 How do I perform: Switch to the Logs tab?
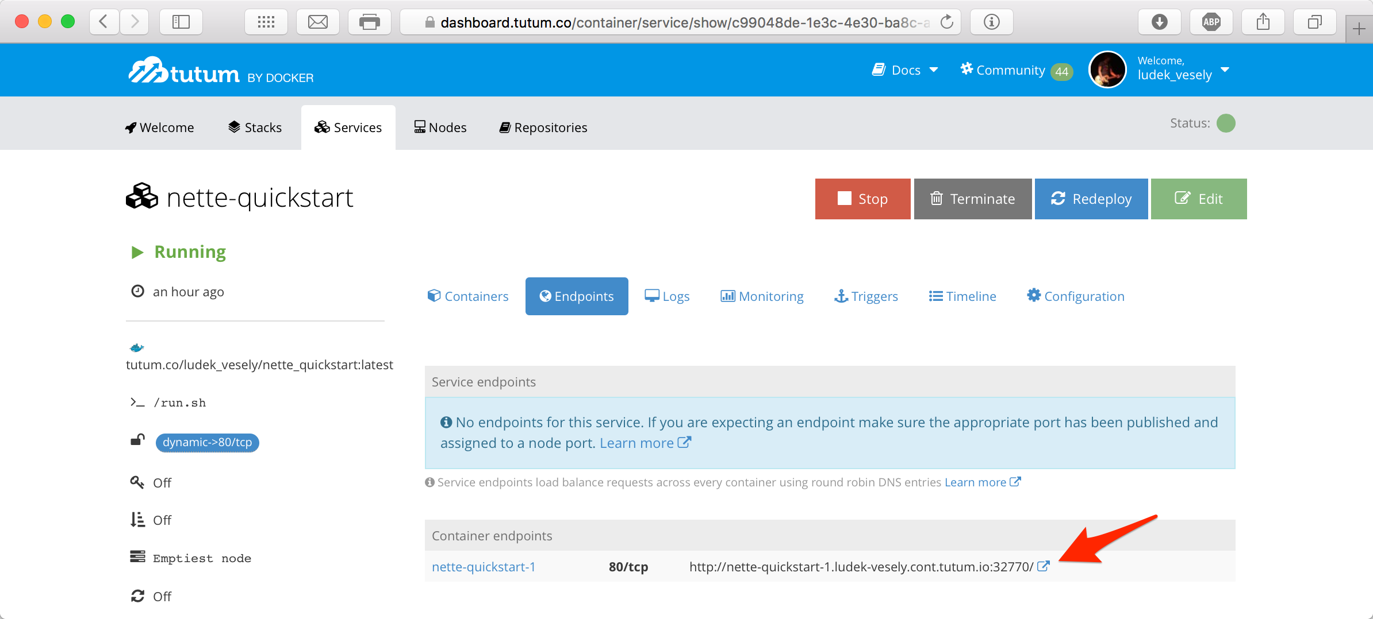point(667,296)
